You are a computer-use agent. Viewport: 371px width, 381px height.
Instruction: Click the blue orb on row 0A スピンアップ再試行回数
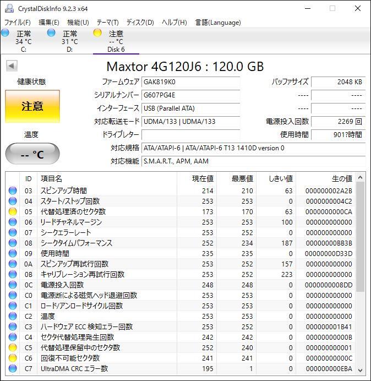point(13,264)
